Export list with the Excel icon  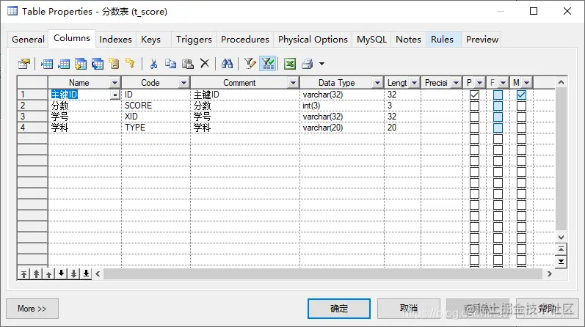[x=290, y=64]
